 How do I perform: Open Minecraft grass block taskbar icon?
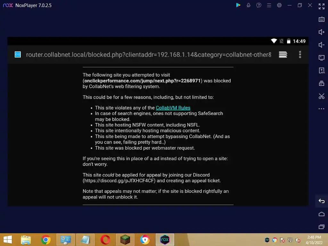pyautogui.click(x=125, y=240)
